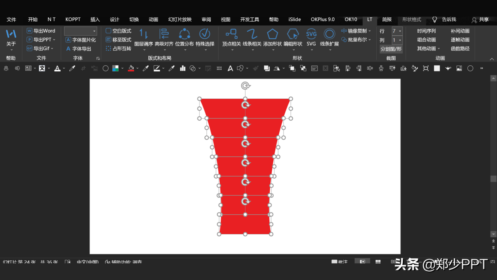
Task: Click the 分割图/形 button
Action: 391,49
